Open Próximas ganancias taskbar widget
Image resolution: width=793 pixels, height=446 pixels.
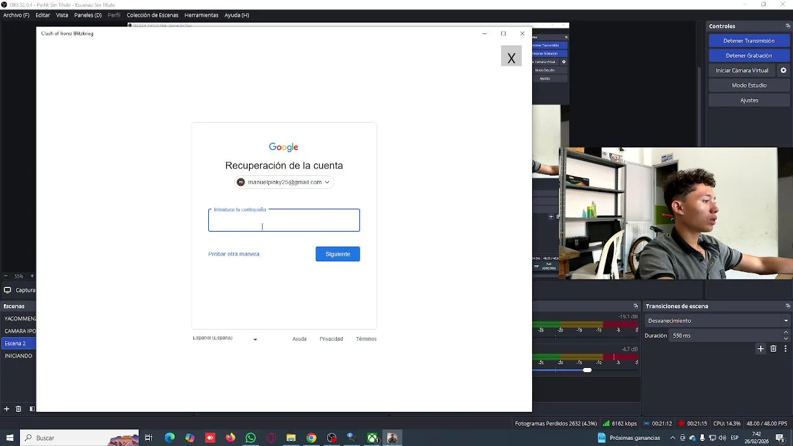(629, 438)
